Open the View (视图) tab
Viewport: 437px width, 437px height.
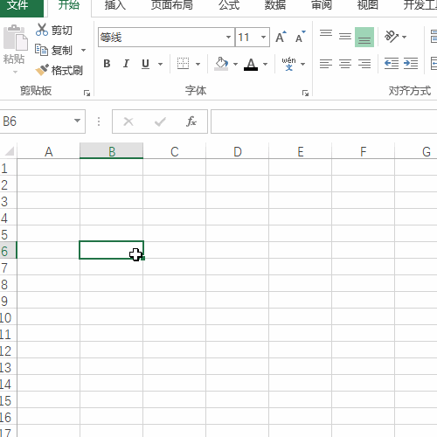(x=368, y=5)
